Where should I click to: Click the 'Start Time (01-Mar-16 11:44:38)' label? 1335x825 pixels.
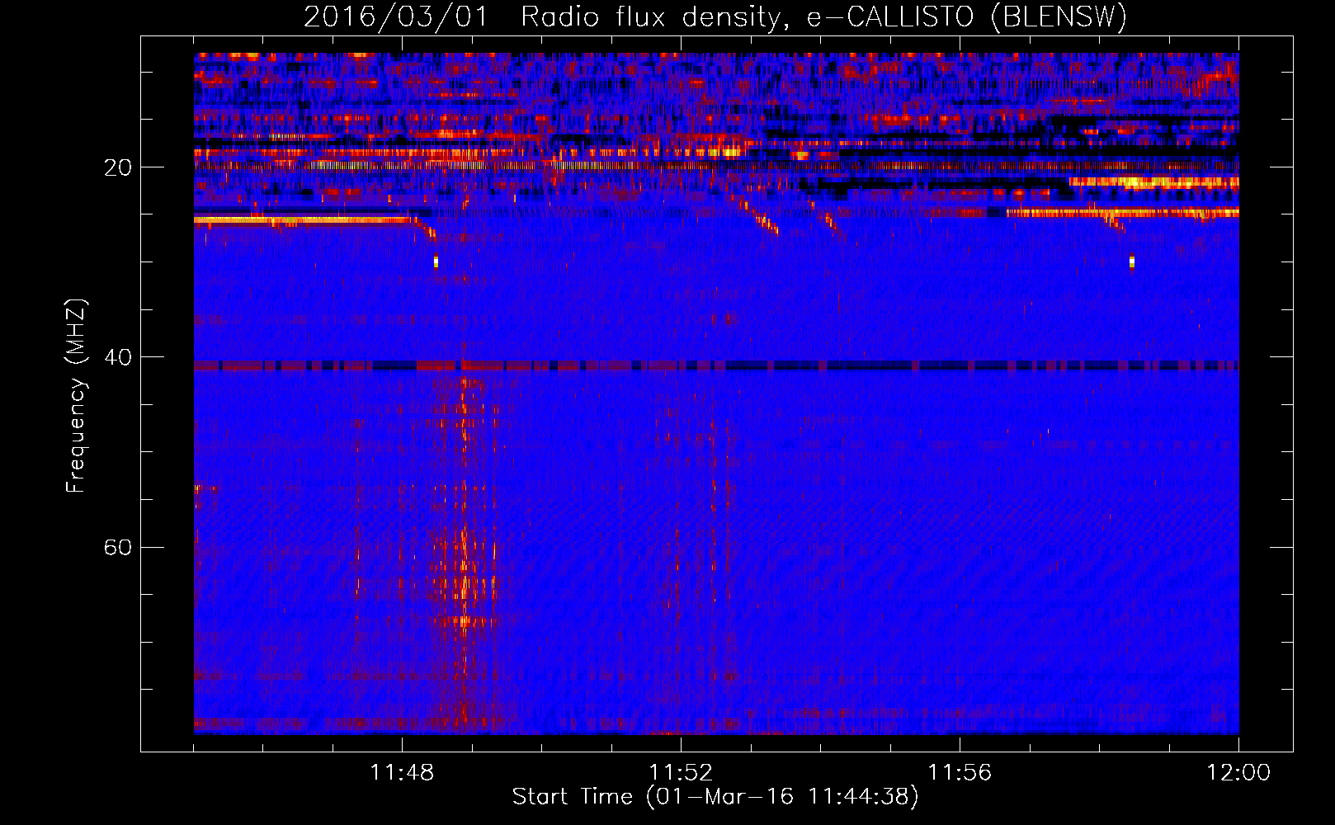(x=715, y=797)
